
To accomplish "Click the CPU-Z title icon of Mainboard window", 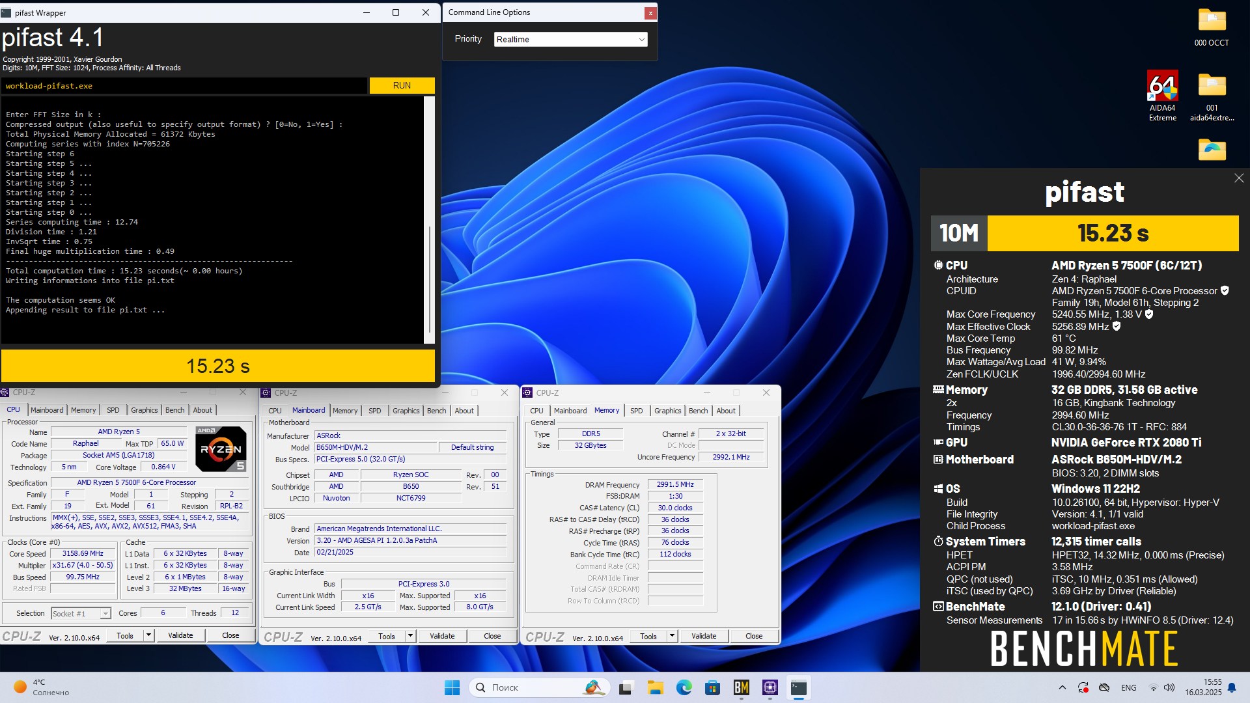I will click(x=266, y=393).
